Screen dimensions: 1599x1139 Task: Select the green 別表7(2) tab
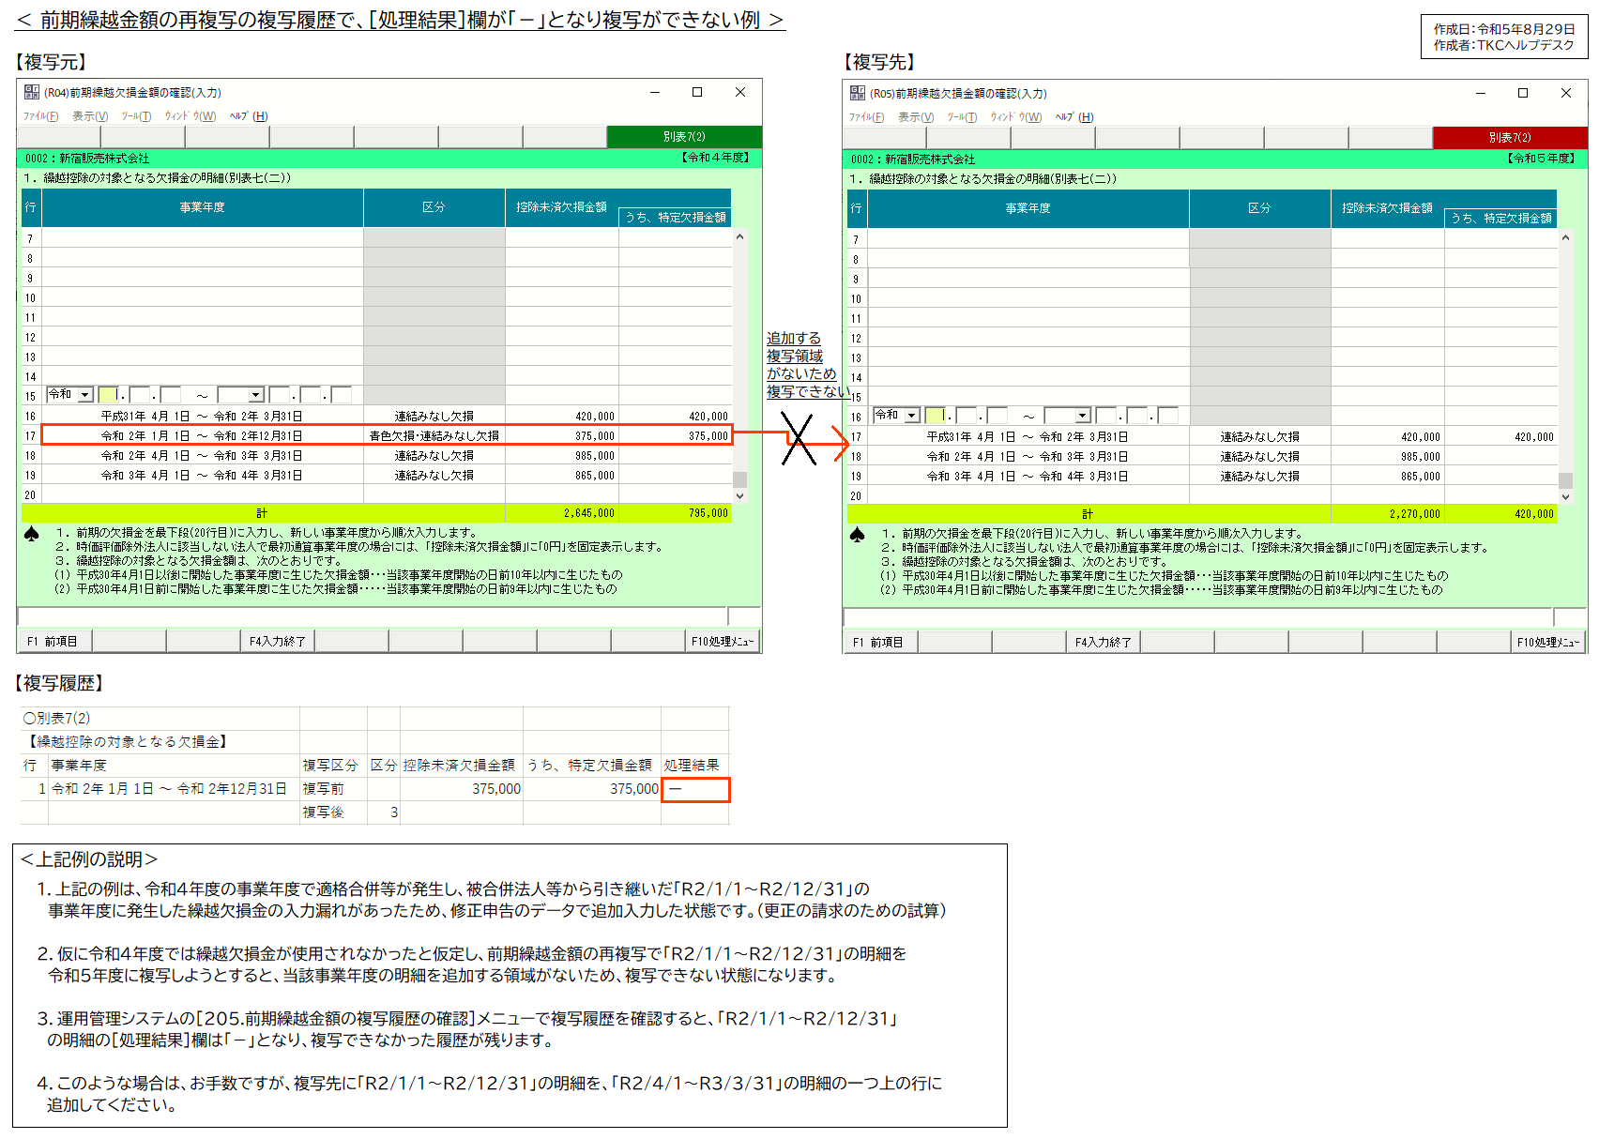coord(683,137)
